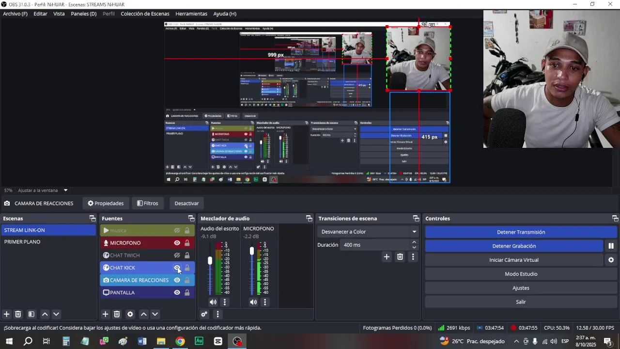Click Detener Grabación button

(514, 246)
